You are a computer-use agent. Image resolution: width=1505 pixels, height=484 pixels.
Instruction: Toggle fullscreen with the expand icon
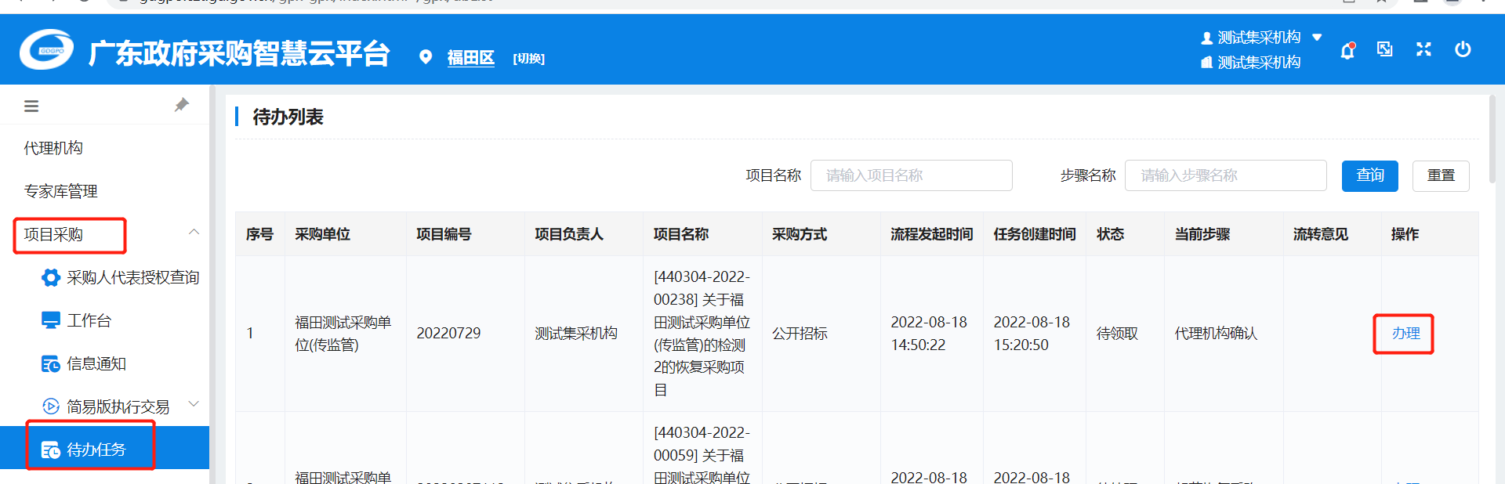[1423, 49]
